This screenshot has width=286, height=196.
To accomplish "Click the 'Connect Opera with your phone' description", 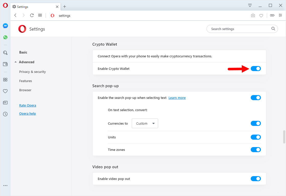I will (155, 56).
